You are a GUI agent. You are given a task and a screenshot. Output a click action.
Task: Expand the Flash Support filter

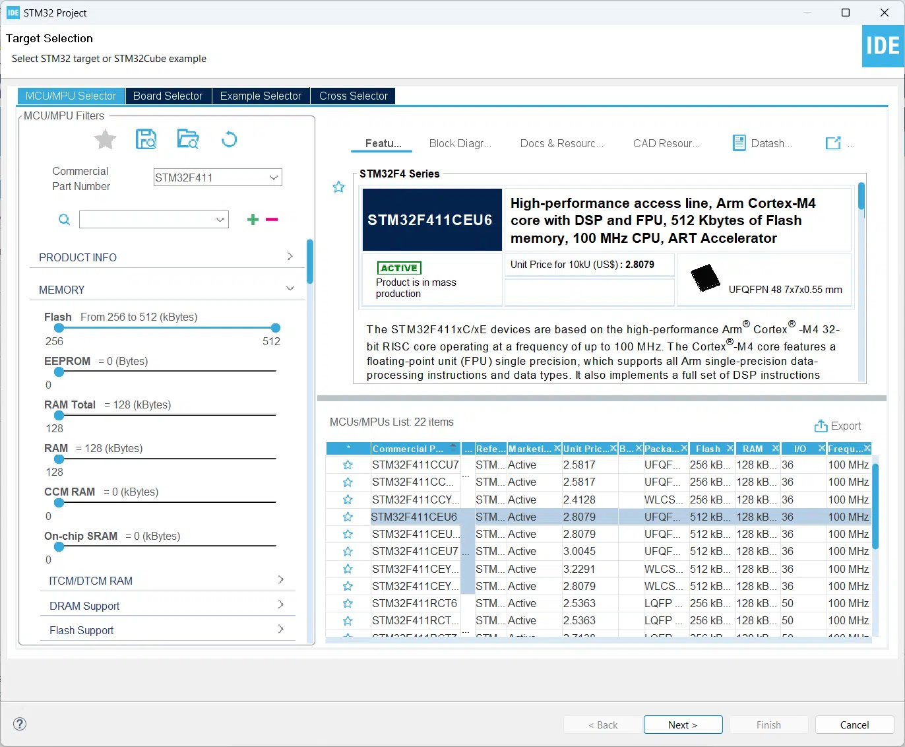pyautogui.click(x=168, y=630)
